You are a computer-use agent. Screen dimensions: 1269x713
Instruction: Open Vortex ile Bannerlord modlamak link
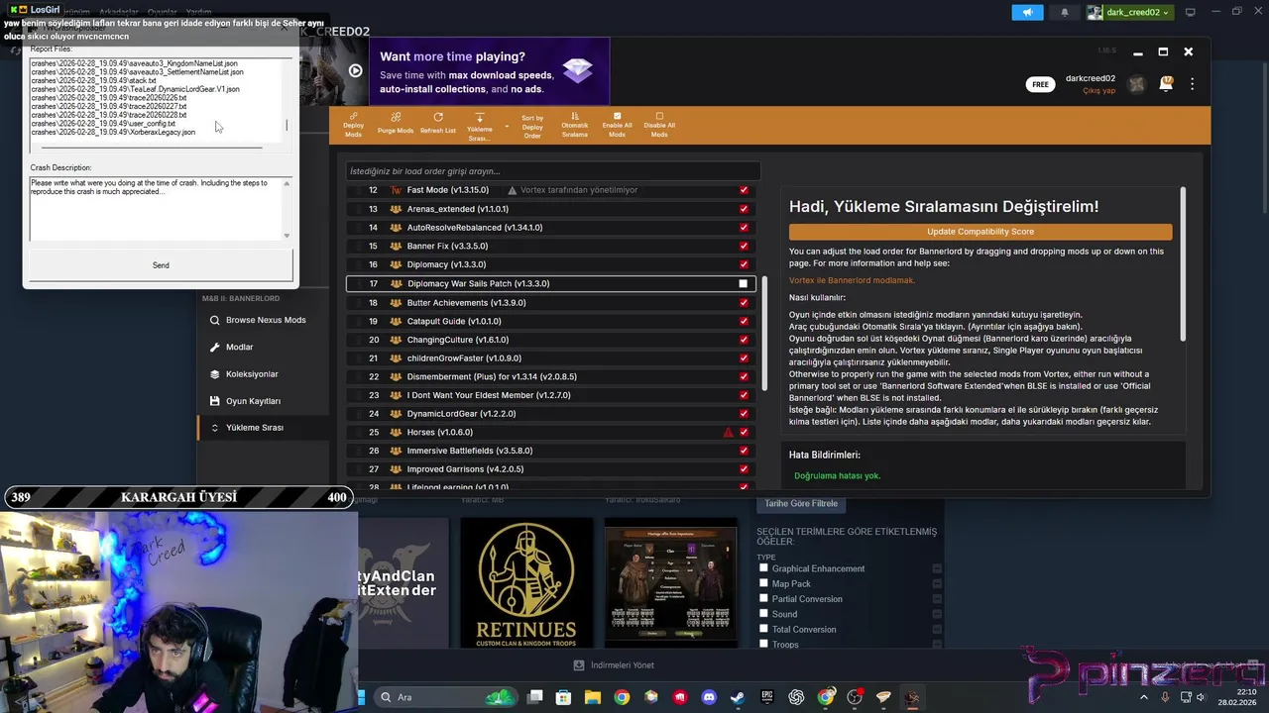point(852,280)
